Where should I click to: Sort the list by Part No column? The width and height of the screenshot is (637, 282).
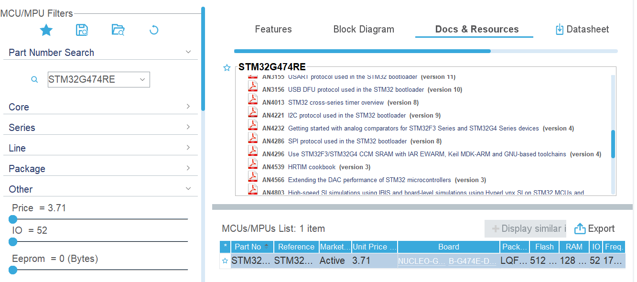252,247
